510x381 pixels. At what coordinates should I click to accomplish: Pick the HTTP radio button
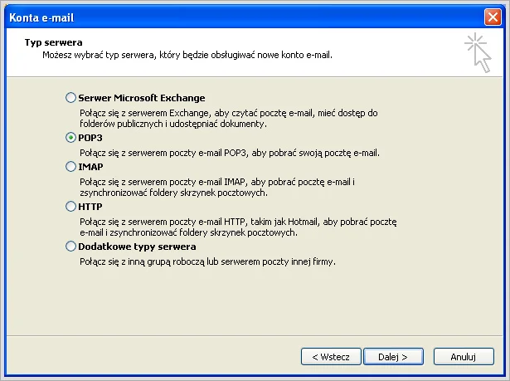[x=70, y=206]
